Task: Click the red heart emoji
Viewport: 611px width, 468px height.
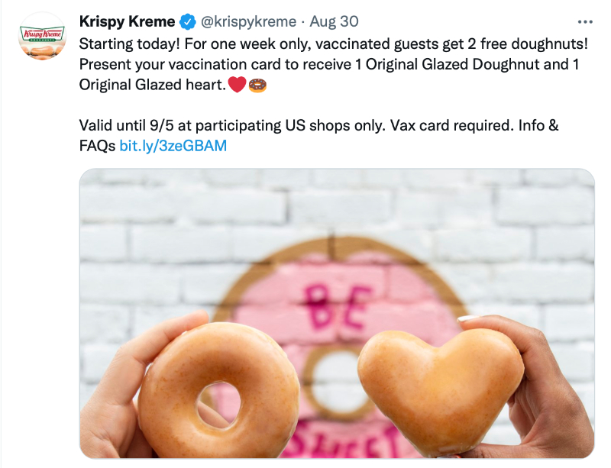Action: tap(237, 86)
